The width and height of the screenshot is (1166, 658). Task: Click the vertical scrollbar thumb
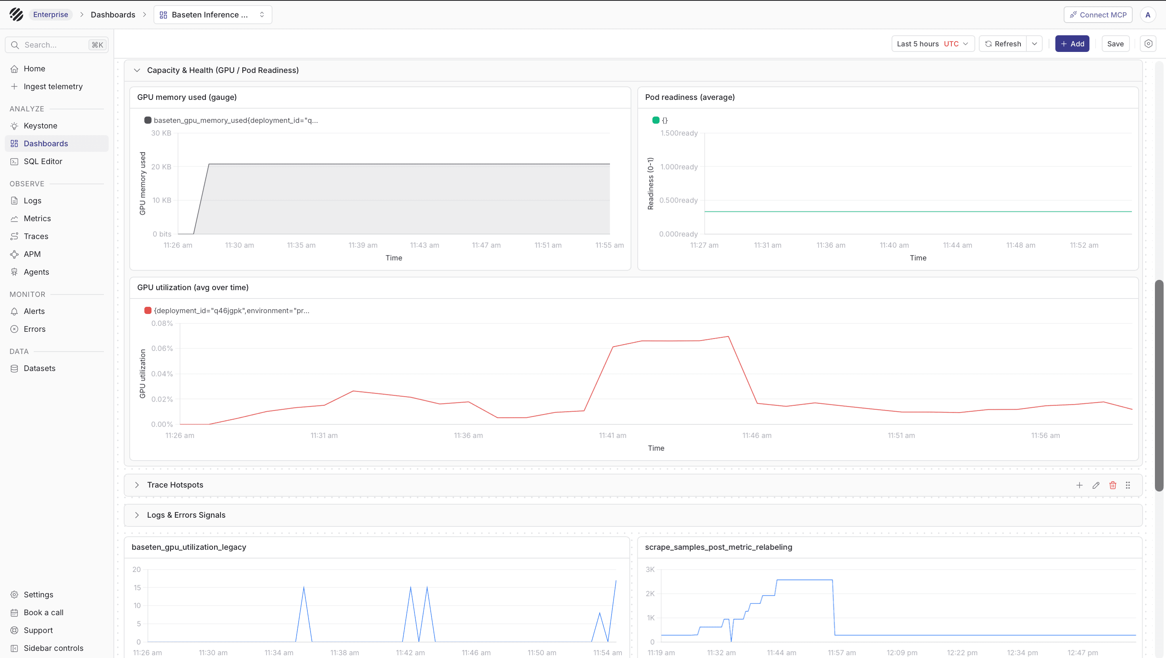(x=1159, y=386)
